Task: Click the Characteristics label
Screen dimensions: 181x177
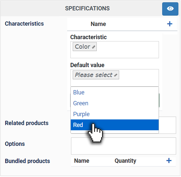Action: 24,24
